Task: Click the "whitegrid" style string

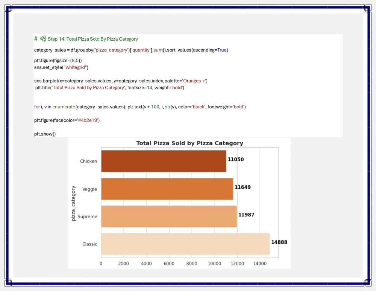Action: [75, 67]
